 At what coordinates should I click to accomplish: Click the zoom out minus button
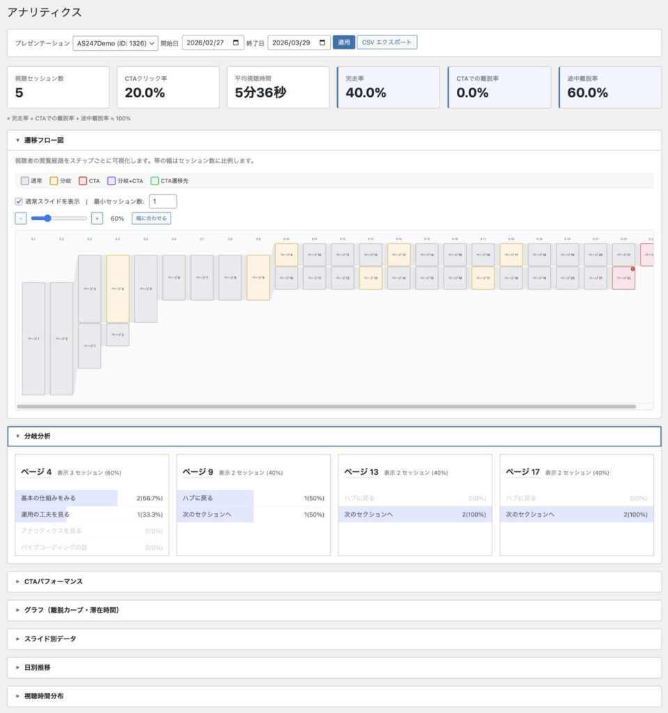click(21, 219)
